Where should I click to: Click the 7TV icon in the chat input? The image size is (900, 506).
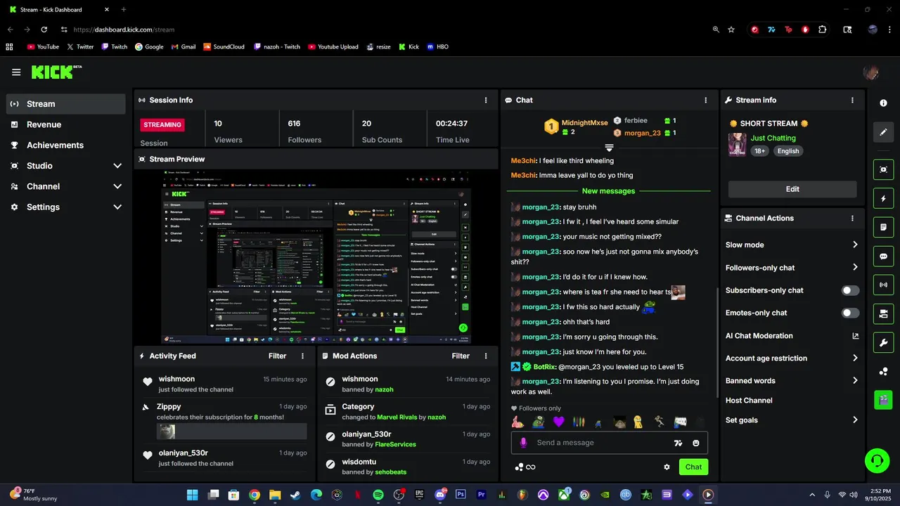[678, 443]
